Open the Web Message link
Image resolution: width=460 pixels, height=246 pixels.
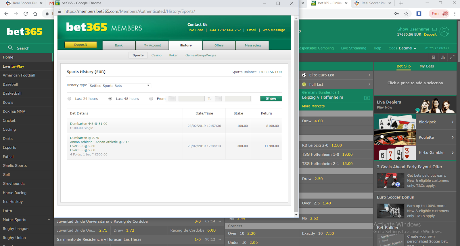coord(274,30)
